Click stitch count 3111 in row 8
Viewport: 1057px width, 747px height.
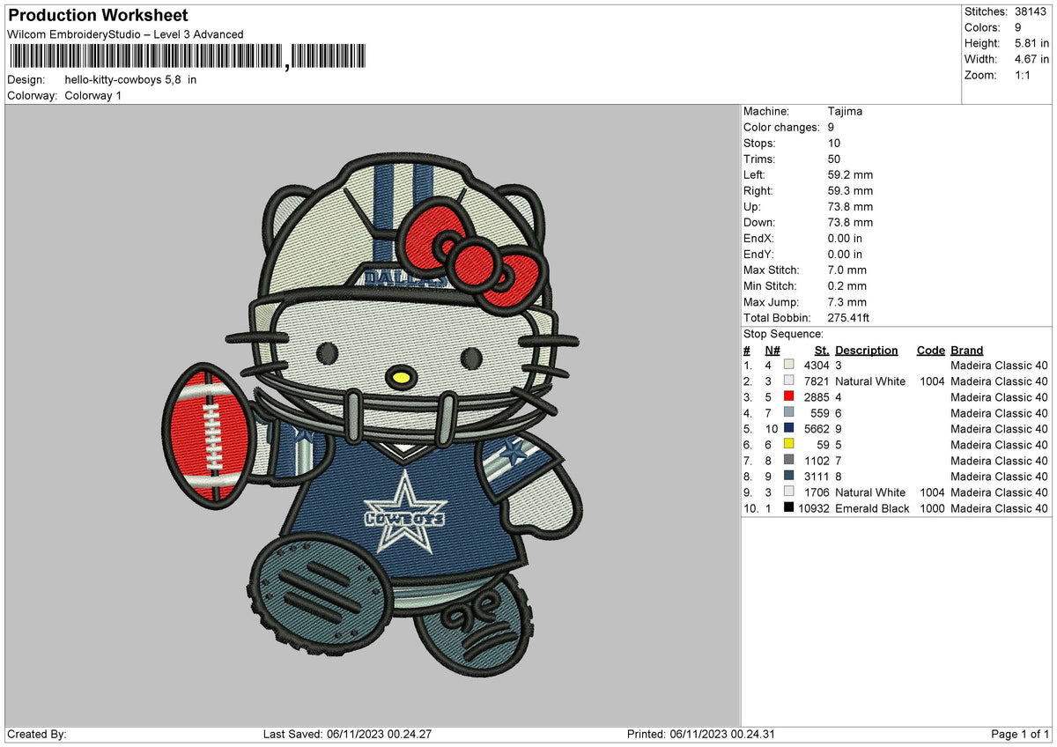tap(817, 477)
